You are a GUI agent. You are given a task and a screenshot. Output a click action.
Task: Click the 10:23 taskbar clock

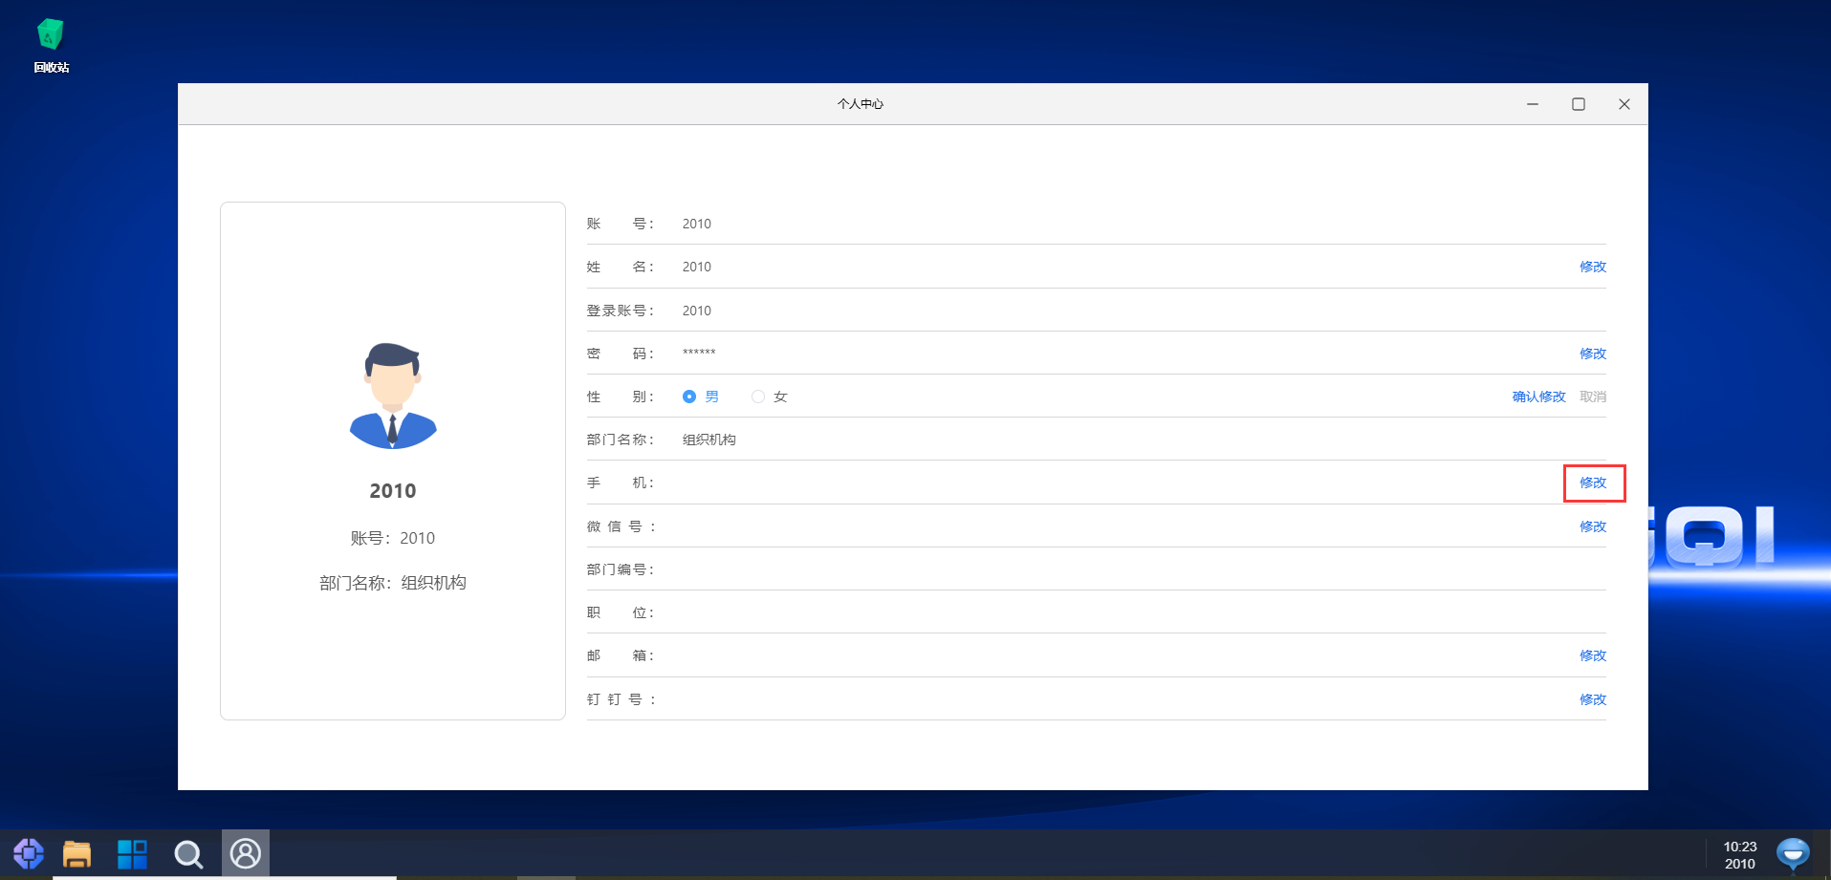tap(1740, 847)
